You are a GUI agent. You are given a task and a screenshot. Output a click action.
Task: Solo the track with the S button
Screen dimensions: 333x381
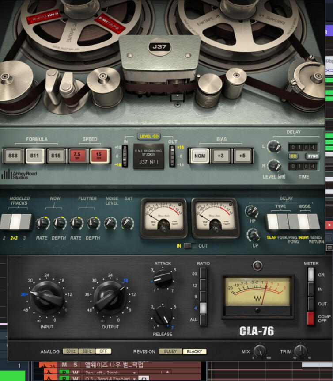(75, 365)
